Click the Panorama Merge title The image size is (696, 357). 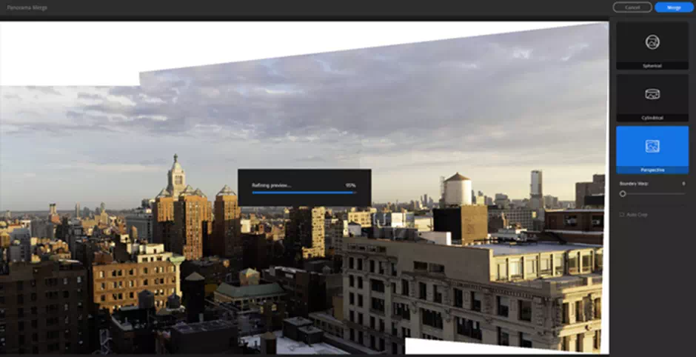point(27,7)
